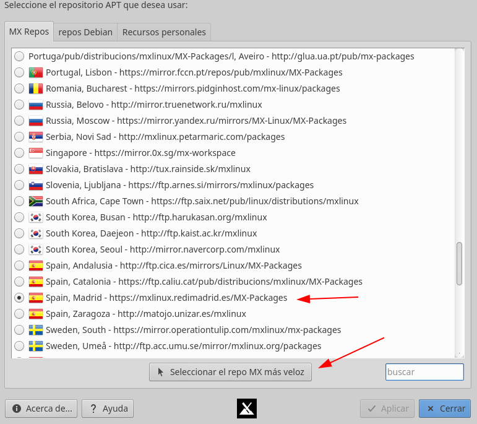This screenshot has width=477, height=424.
Task: Click the Russian flag on Belovo row
Action: pos(36,105)
